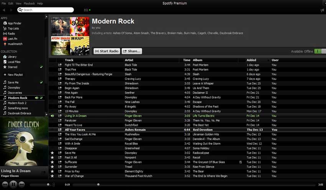Star the Disappear track
326x190 pixels.
(53, 148)
